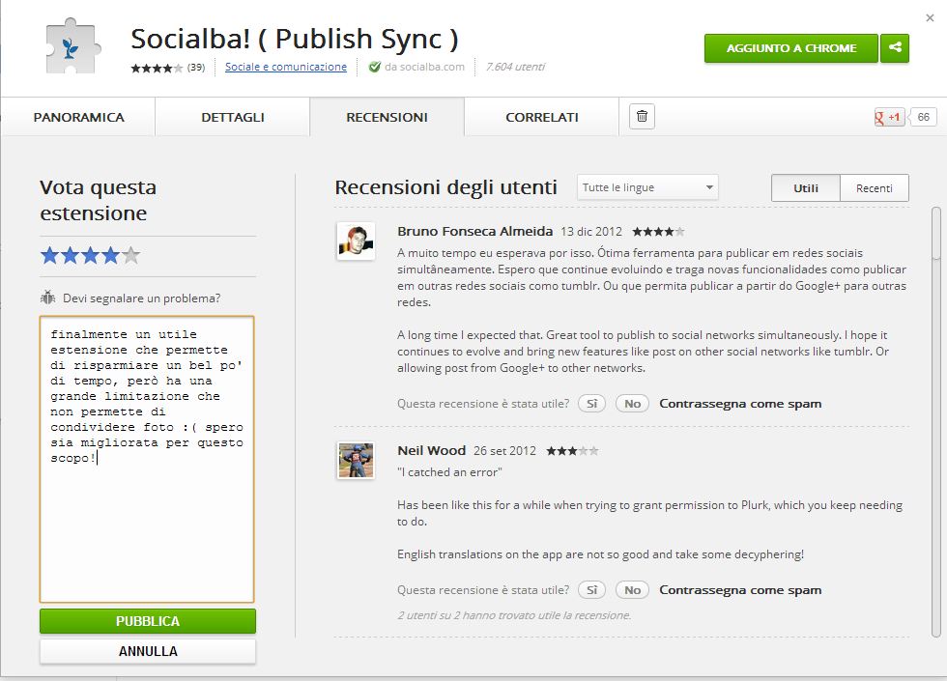
Task: Rate the extension one star
Action: [x=49, y=255]
